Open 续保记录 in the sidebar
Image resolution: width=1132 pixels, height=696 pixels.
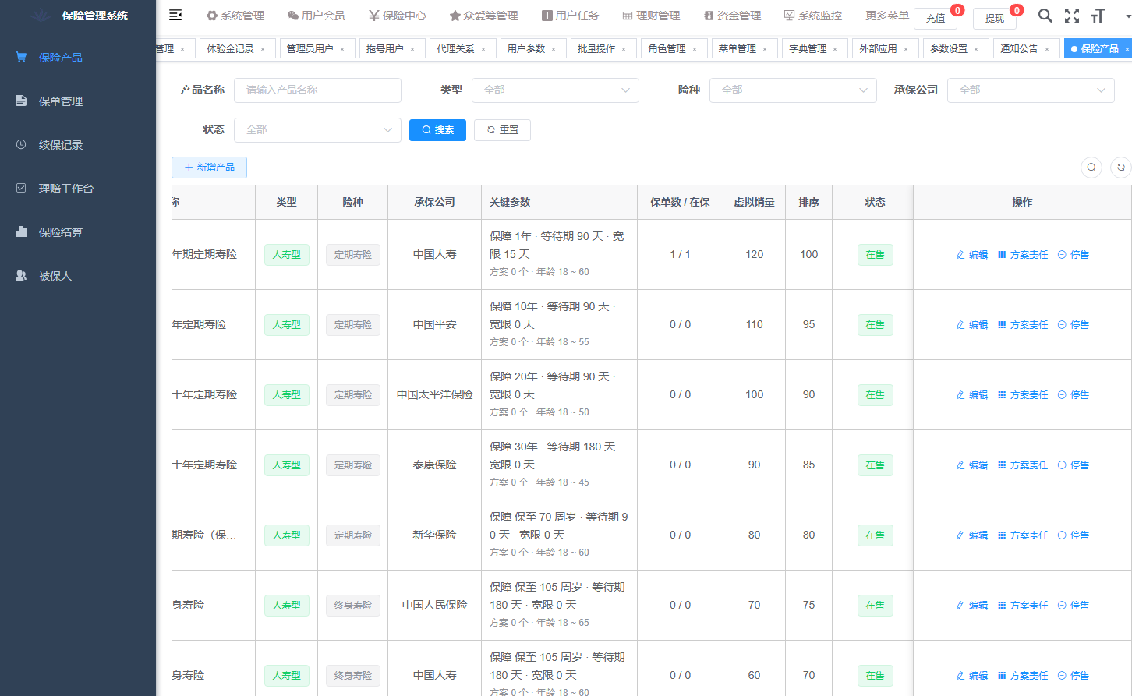tap(78, 145)
